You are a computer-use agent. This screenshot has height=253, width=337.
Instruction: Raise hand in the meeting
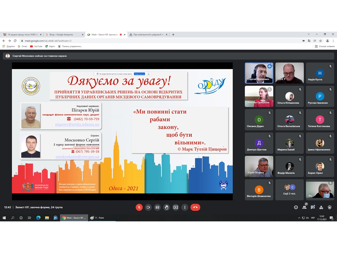[167, 207]
